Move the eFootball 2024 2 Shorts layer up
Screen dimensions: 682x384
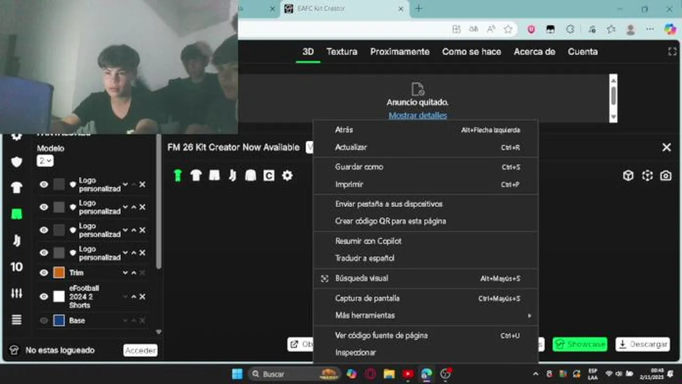click(x=134, y=297)
